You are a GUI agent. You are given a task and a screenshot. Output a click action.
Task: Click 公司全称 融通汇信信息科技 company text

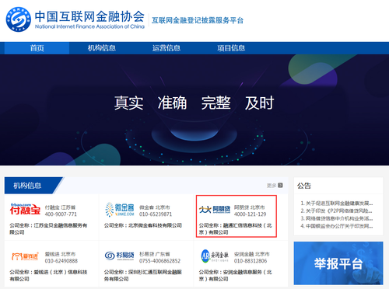coord(236,228)
